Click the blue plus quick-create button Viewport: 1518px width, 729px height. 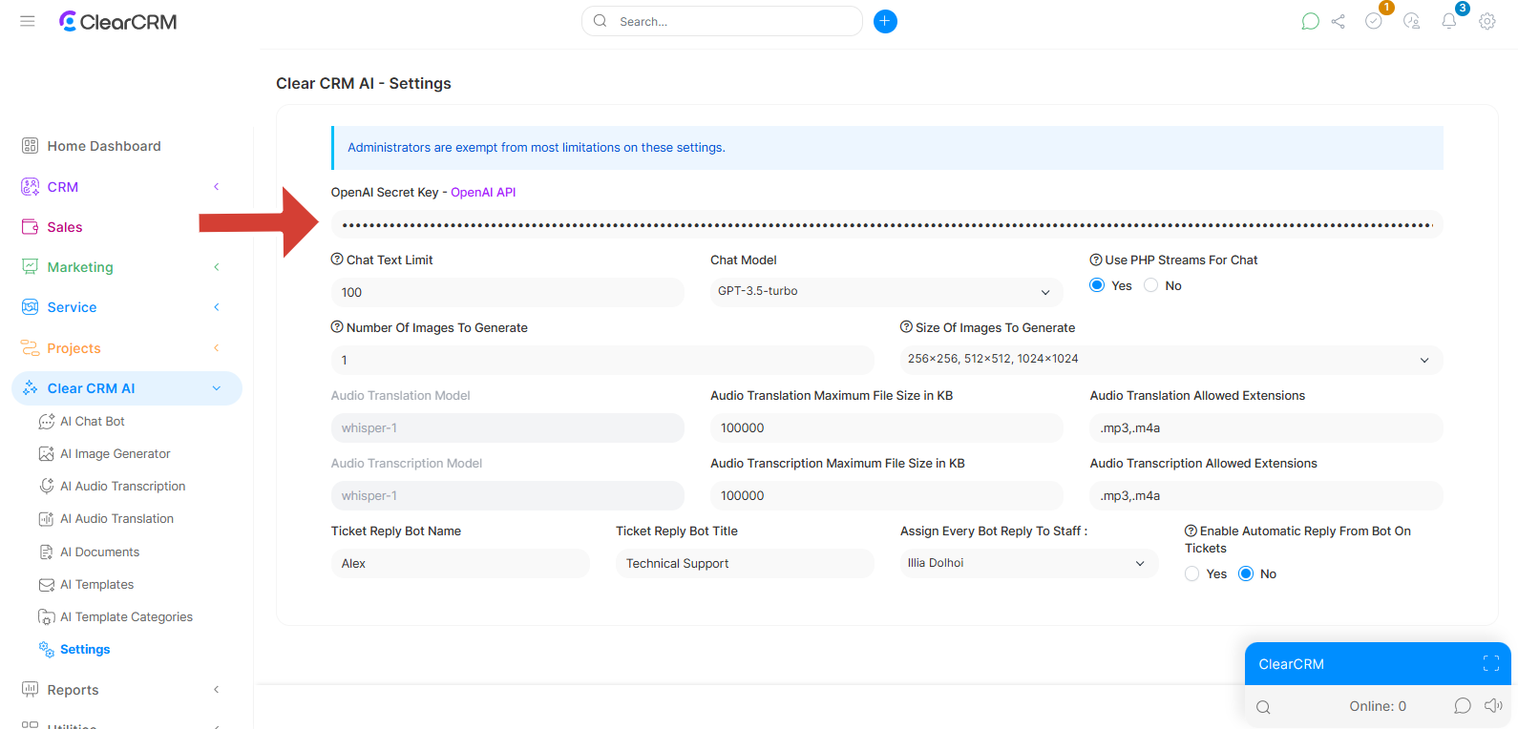click(885, 21)
